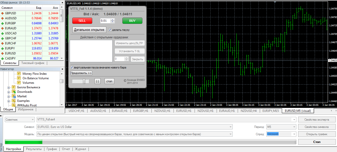
Task: Click the GBPUSD down-arrow symbol icon
Action: tap(3, 13)
